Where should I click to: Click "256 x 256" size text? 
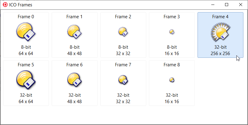point(220,54)
